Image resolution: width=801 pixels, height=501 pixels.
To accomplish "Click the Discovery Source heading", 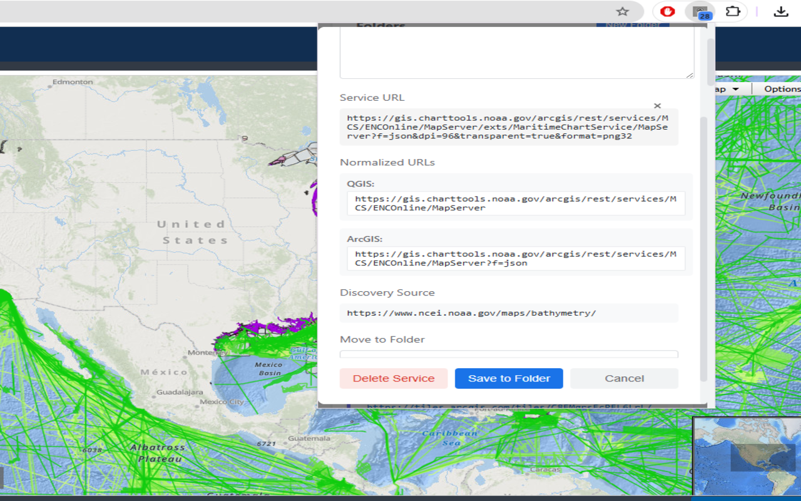I will (387, 292).
